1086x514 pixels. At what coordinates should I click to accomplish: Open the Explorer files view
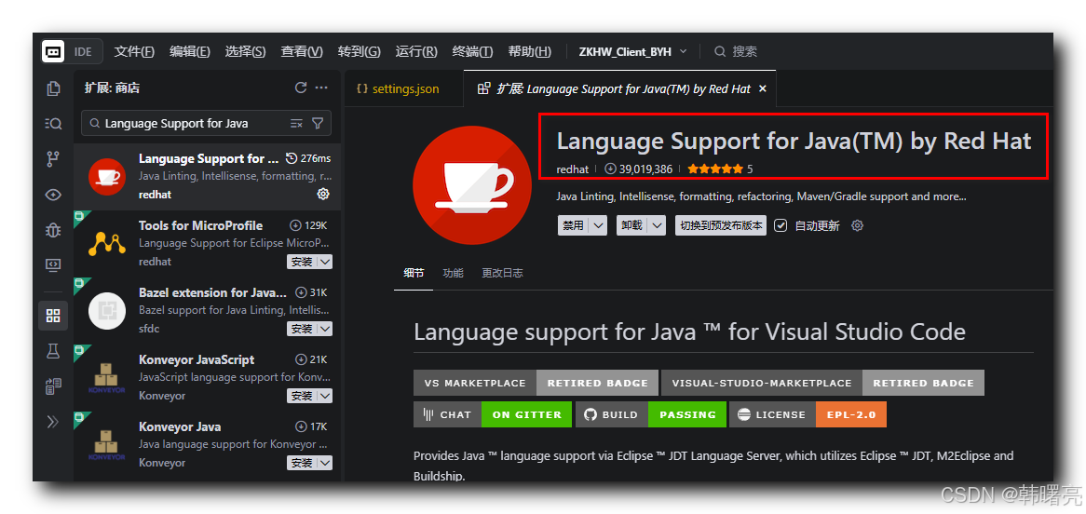[x=53, y=88]
